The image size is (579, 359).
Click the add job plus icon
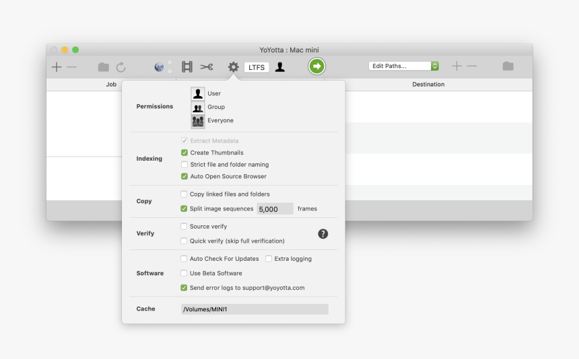pos(57,67)
